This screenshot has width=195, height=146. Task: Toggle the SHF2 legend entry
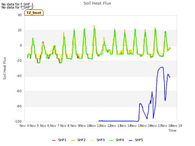[78, 140]
